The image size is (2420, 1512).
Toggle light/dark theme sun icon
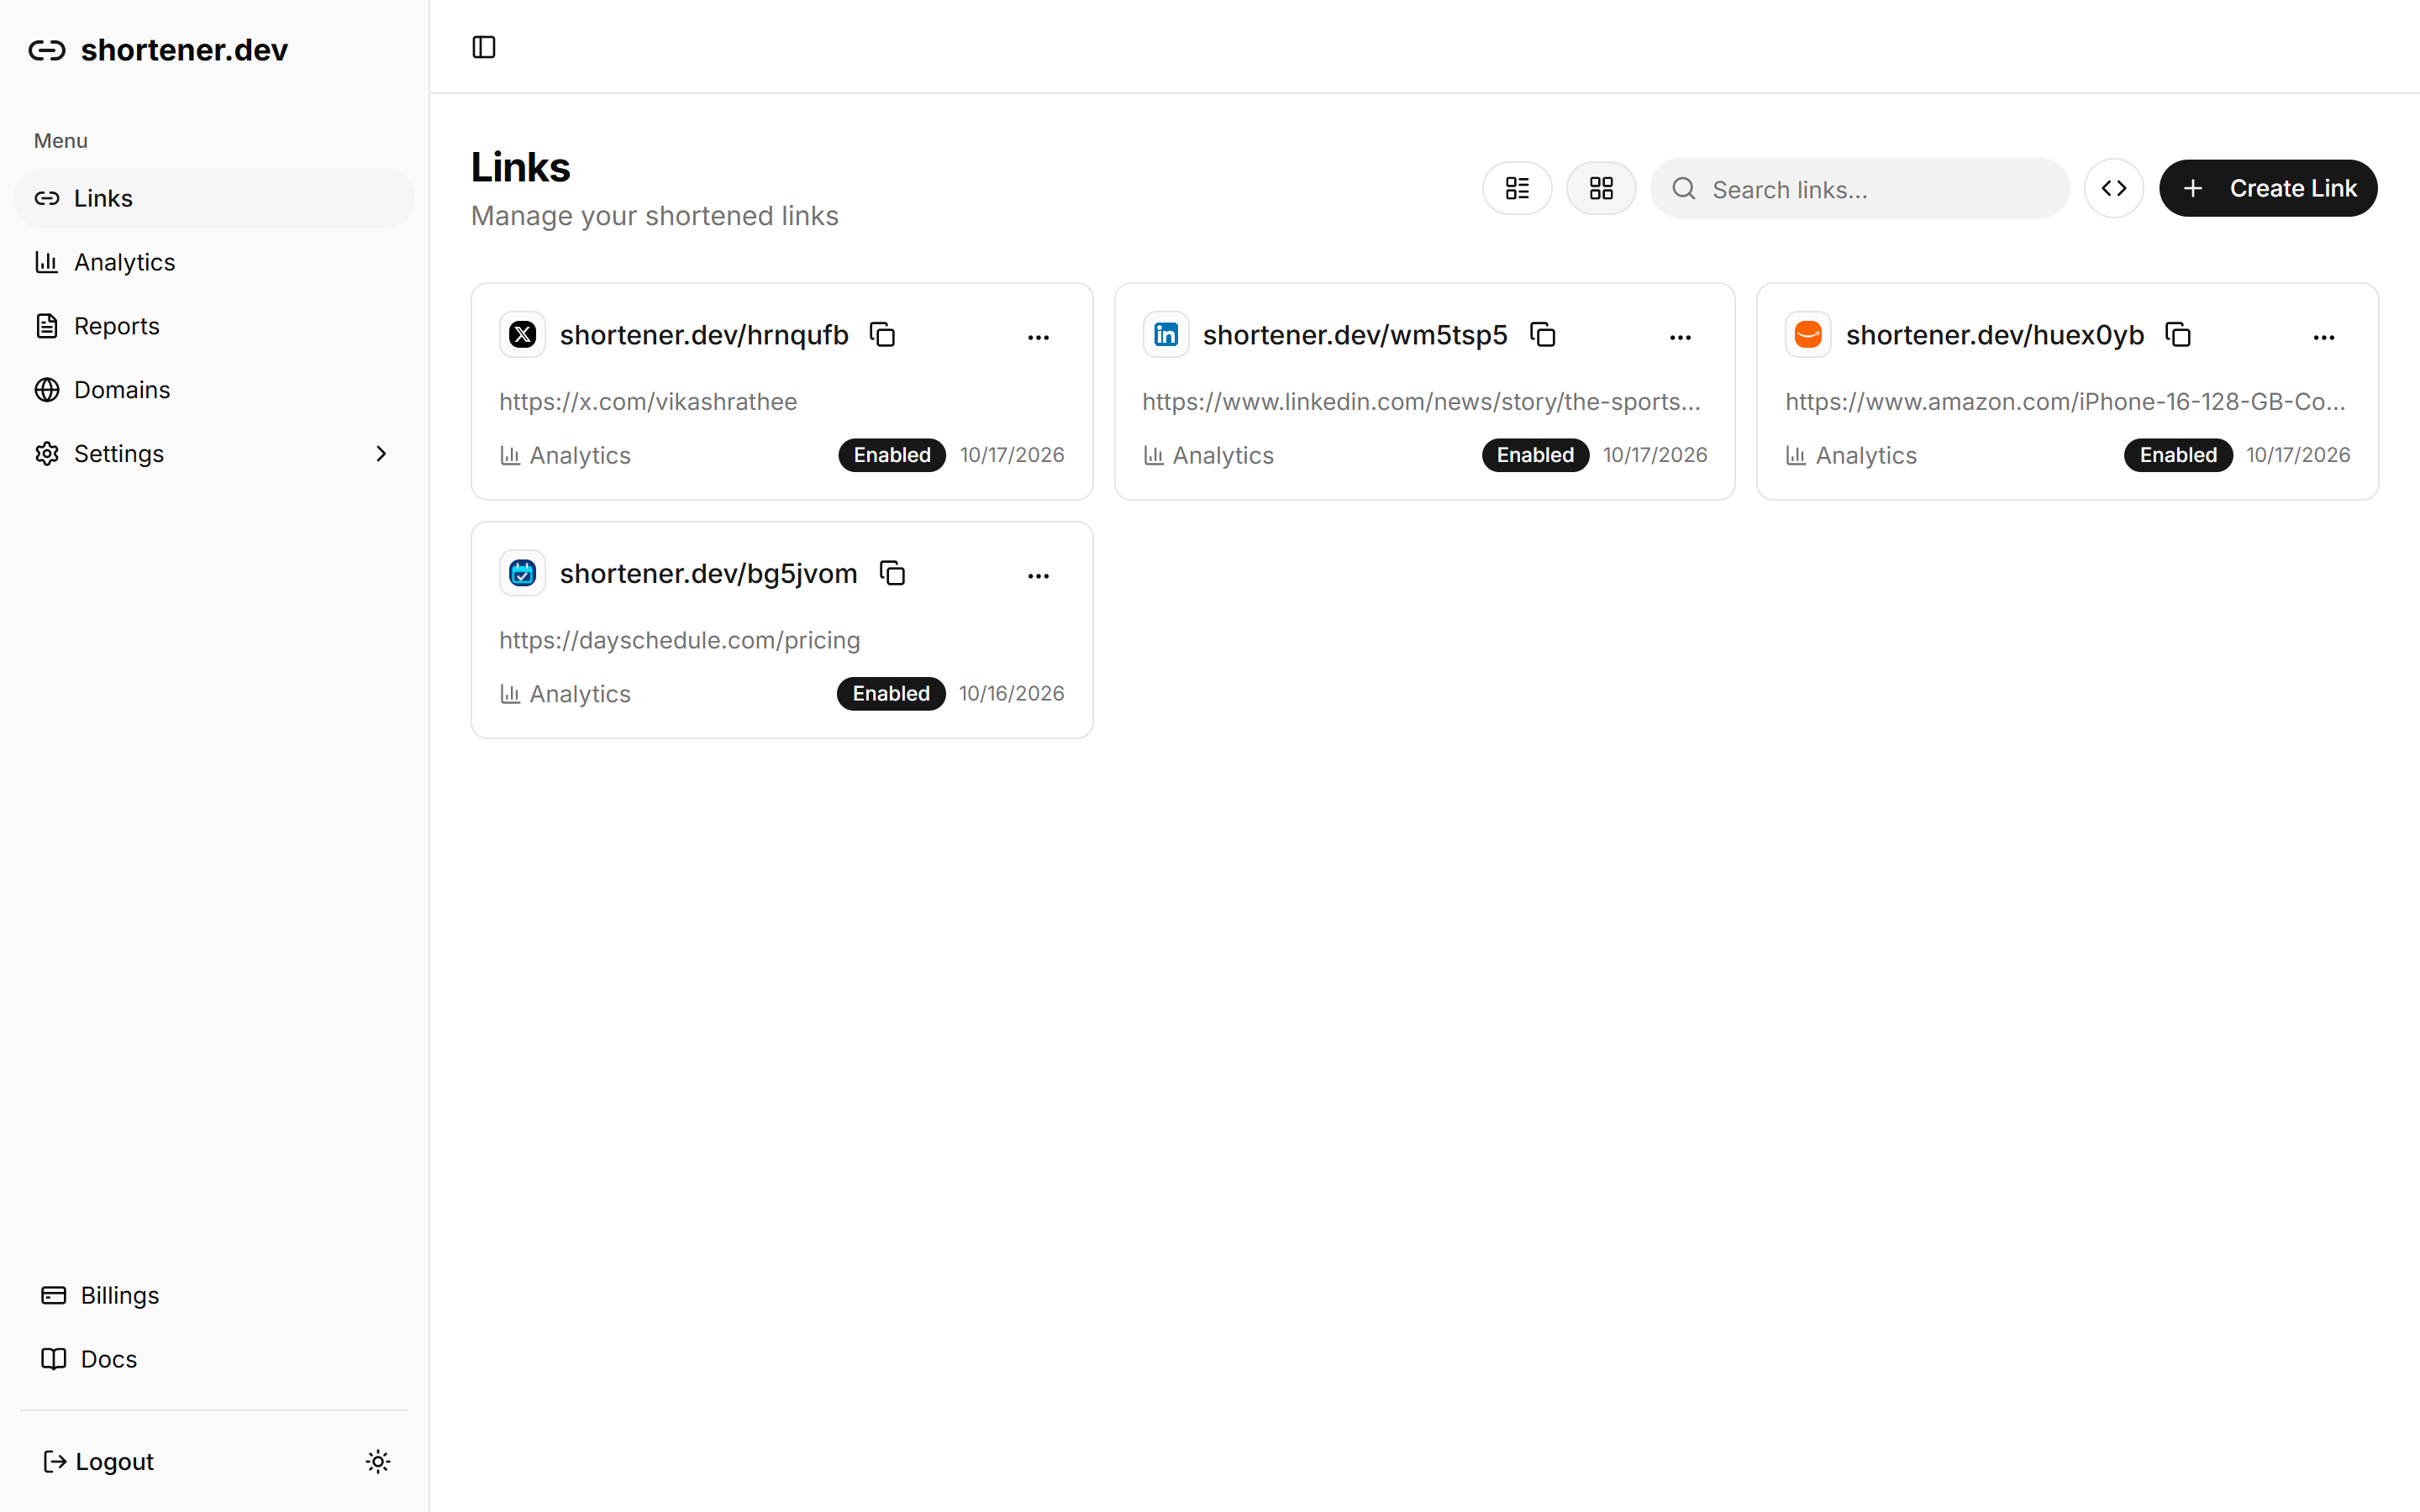pos(378,1462)
